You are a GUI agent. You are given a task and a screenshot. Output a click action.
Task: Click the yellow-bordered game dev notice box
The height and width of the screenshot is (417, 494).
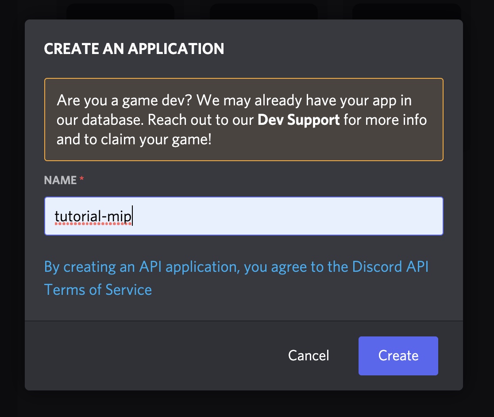point(244,120)
